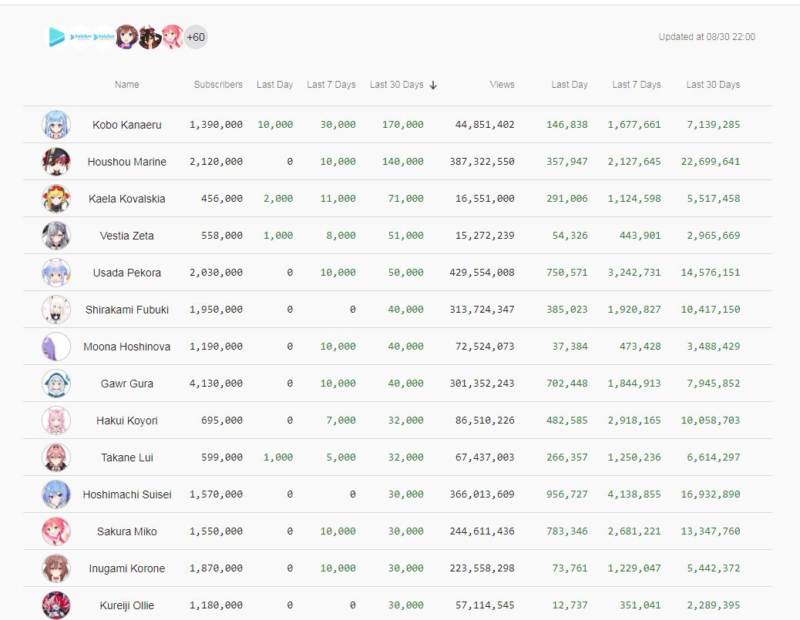Click Moona Hoshinova's avatar thumbnail
This screenshot has height=620, width=800.
click(56, 347)
